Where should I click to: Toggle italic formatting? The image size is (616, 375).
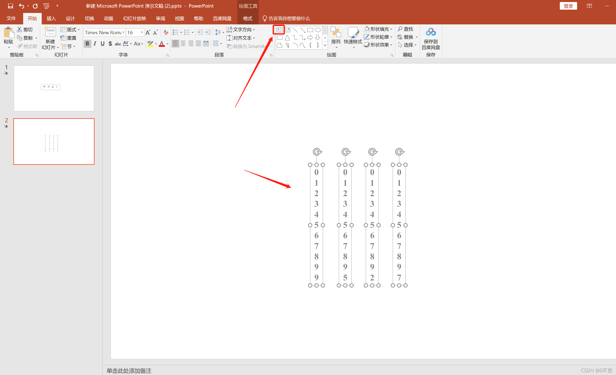[x=95, y=44]
